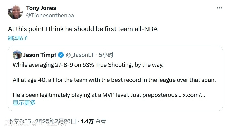This screenshot has width=229, height=130.
Task: Click the @_JasonLT handle
Action: (80, 55)
